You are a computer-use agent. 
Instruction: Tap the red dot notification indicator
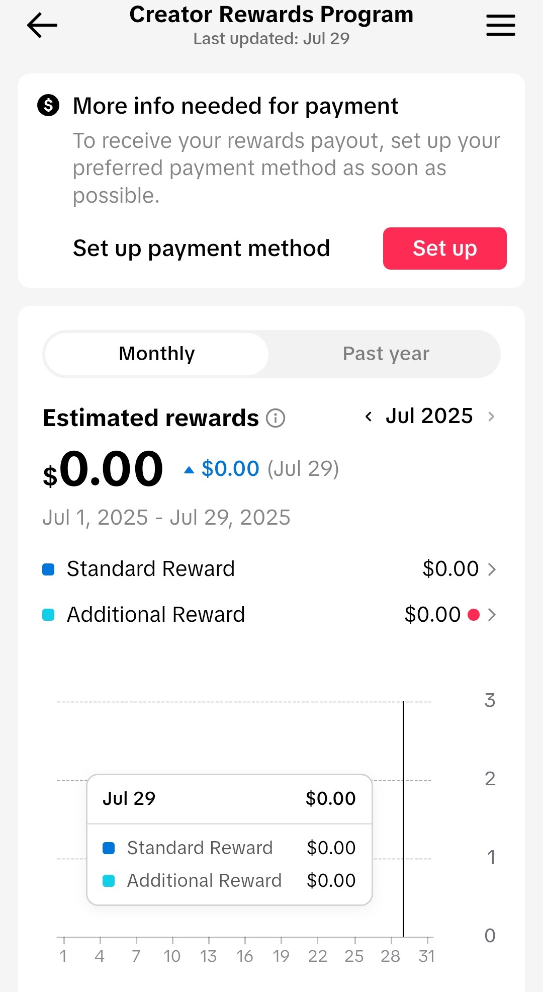point(473,615)
